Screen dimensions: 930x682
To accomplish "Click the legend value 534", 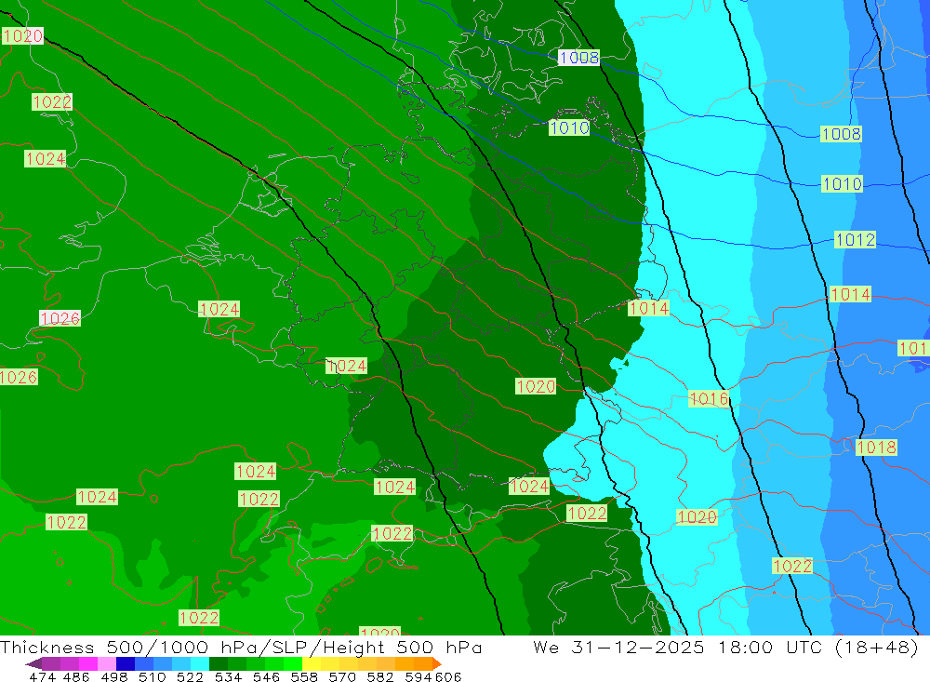I will 229,677.
